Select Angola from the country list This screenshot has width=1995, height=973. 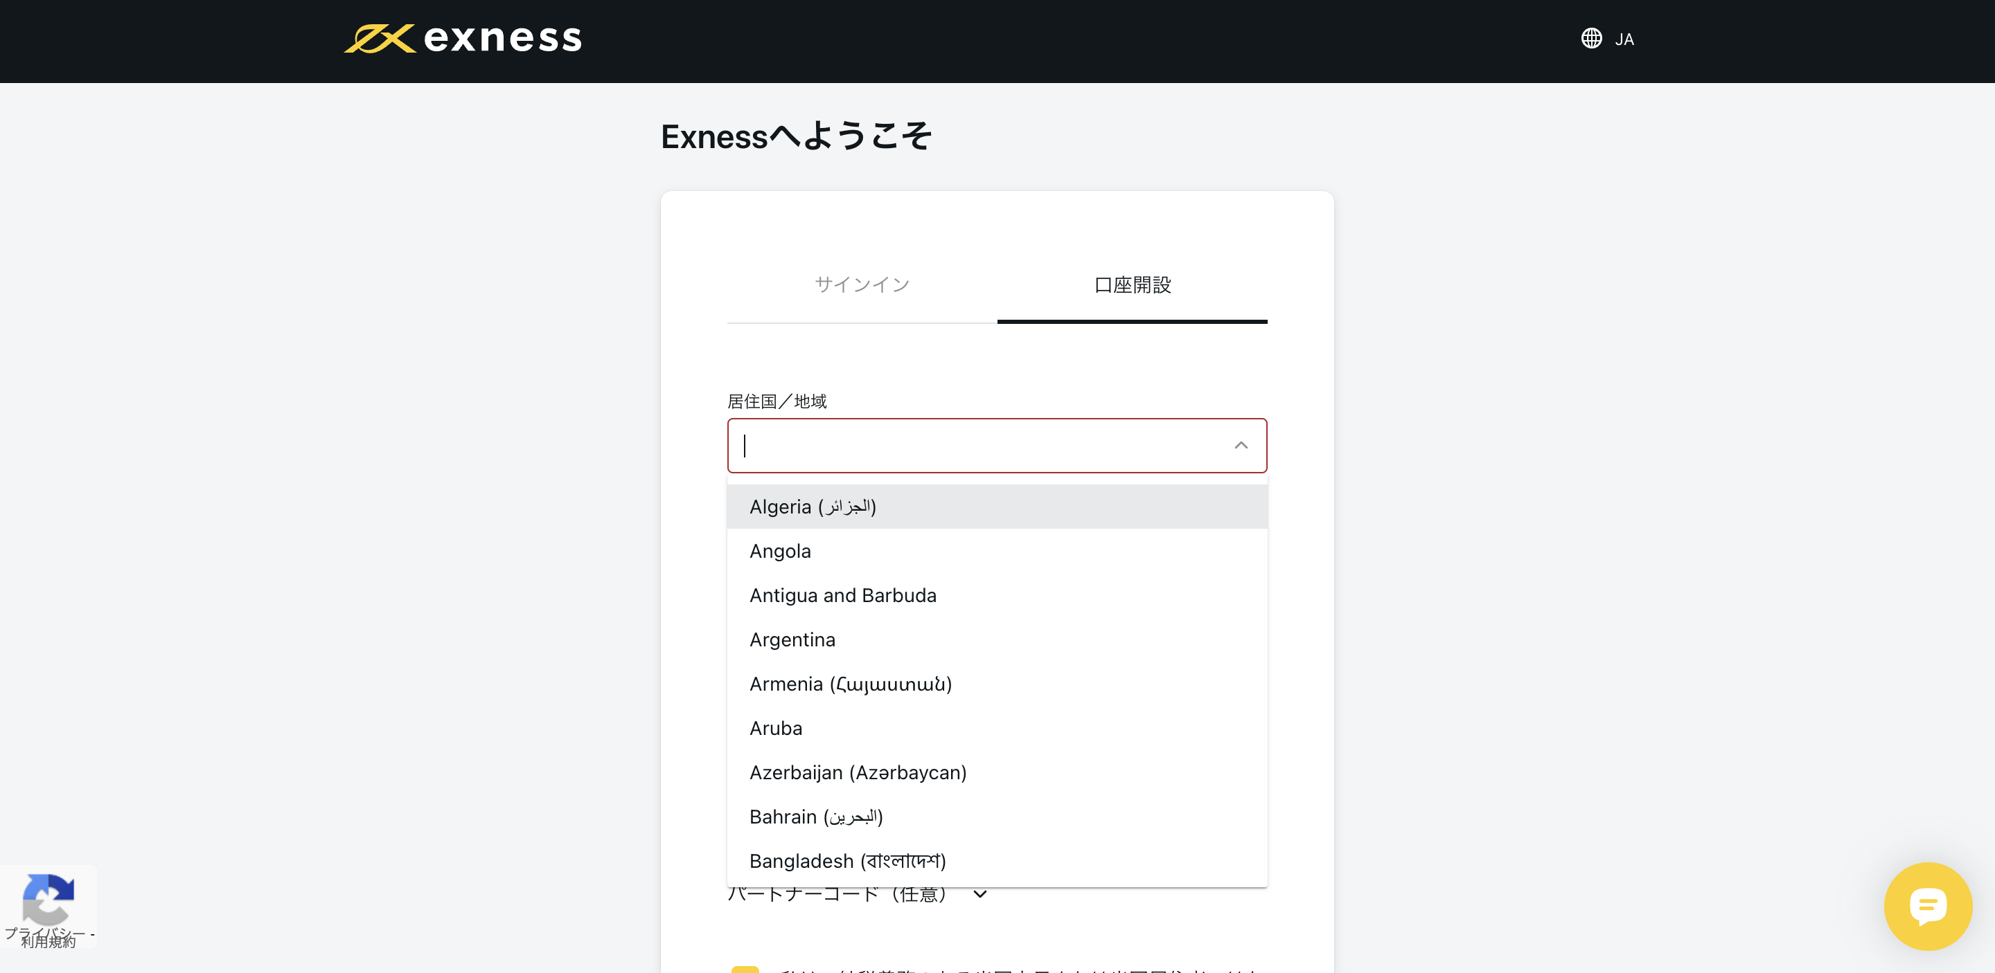pos(997,552)
